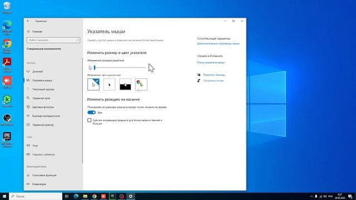Screen dimensions: 356x200
Task: Open the taskbar clock and date
Action: tap(340, 196)
